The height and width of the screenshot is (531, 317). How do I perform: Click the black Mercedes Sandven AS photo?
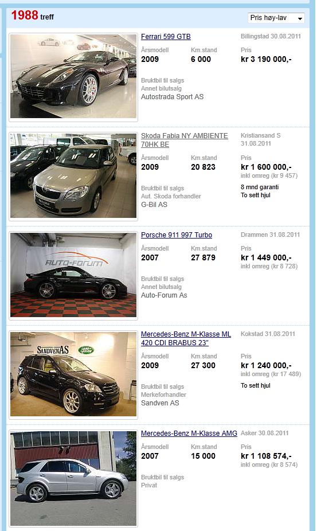(x=73, y=374)
